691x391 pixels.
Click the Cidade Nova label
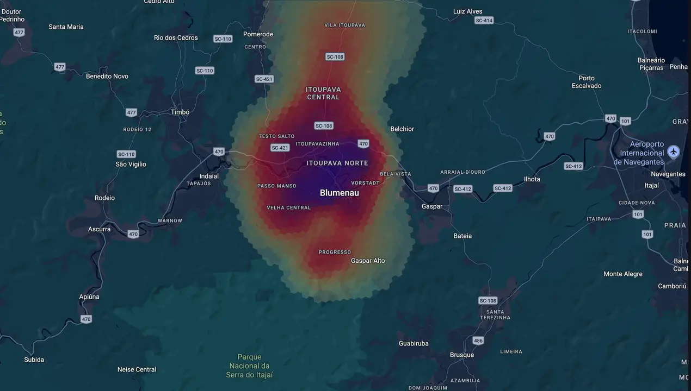point(636,203)
